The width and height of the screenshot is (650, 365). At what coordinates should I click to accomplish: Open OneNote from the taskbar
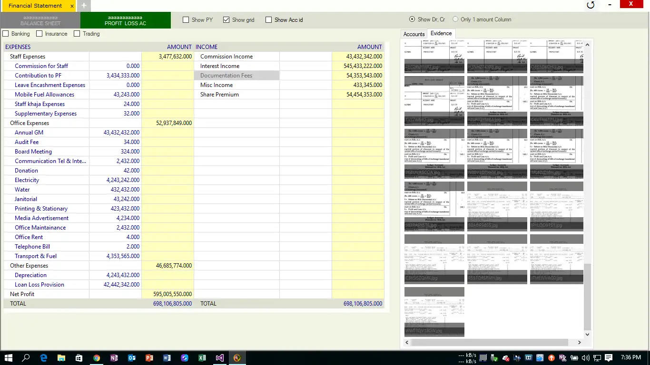tap(114, 358)
